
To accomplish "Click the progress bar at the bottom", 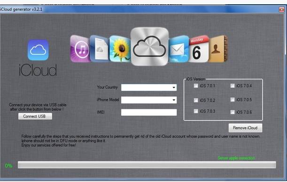I will point(147,165).
